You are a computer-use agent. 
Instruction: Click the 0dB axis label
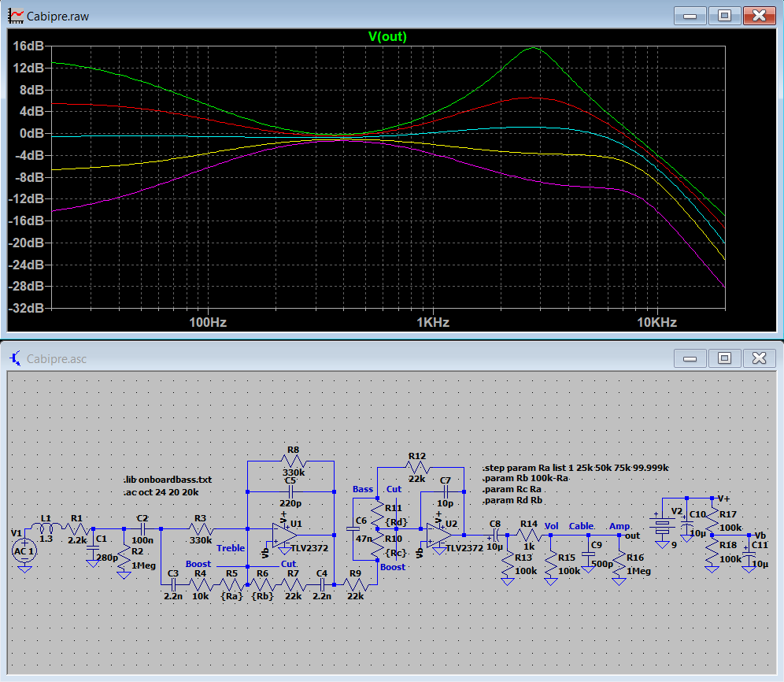point(32,134)
